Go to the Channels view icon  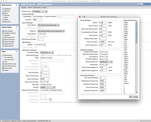[x=3, y=11]
